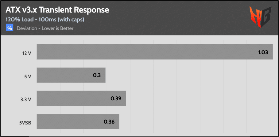
Task: Select the 120% Load - 100ms subtitle
Action: pyautogui.click(x=45, y=20)
